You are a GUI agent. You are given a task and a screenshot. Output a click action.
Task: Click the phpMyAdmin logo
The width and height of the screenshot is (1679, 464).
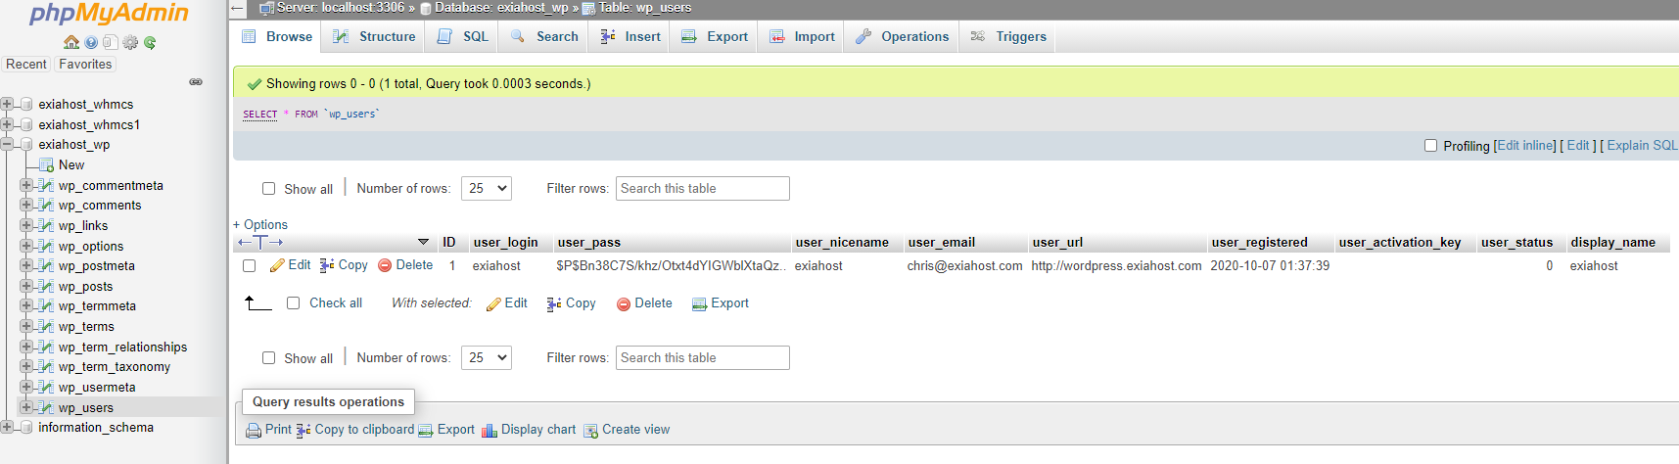tap(110, 14)
